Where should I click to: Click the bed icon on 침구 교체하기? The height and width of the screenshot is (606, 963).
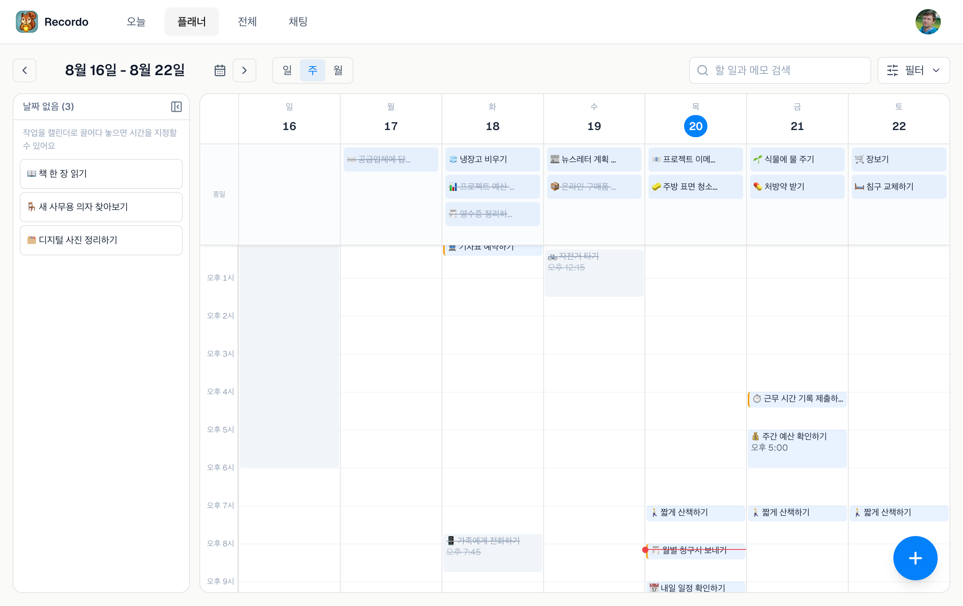tap(859, 187)
